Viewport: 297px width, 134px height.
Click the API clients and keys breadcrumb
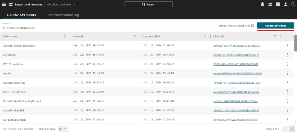[59, 5]
